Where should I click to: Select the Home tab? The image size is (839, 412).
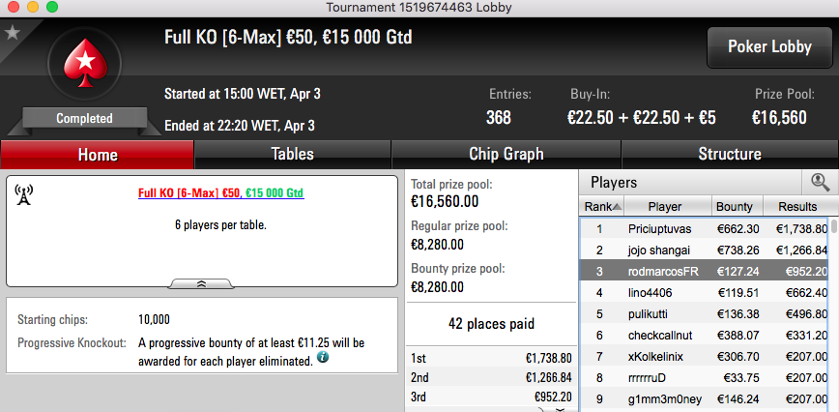point(98,155)
